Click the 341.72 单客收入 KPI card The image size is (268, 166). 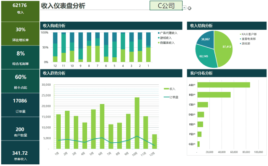coord(21,153)
